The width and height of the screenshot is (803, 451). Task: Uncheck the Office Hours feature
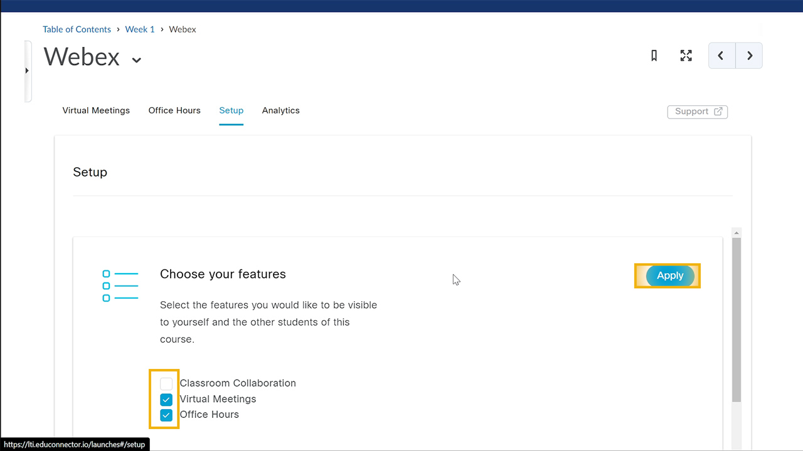[x=166, y=415]
